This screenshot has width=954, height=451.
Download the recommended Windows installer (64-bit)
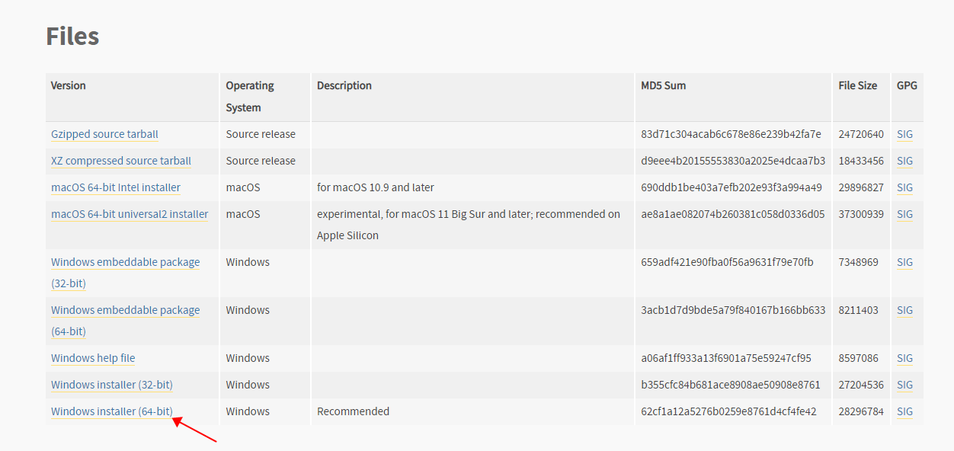click(111, 411)
